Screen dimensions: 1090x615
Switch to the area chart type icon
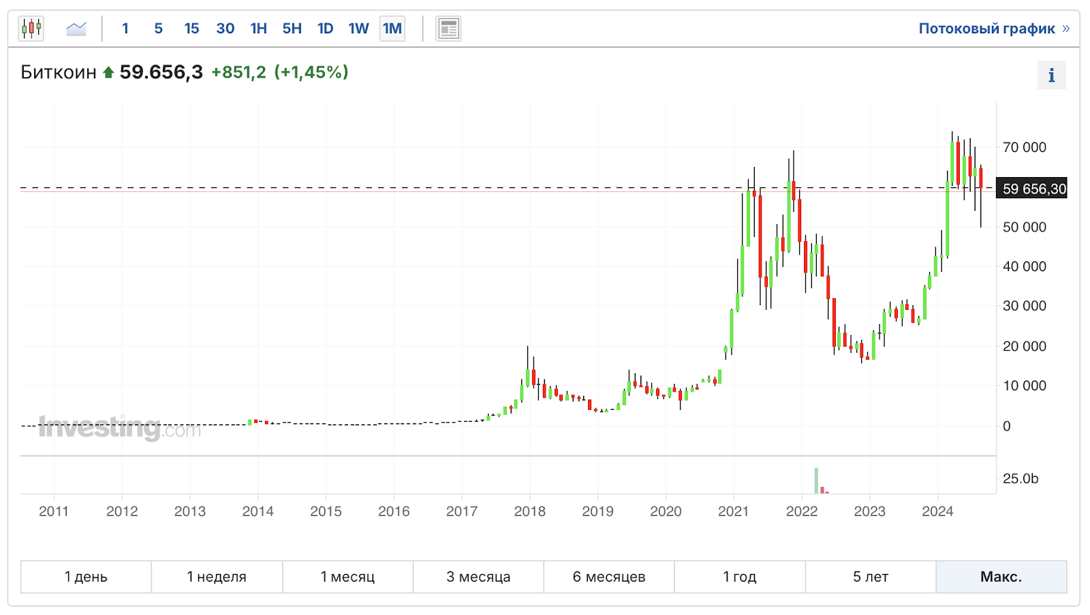pyautogui.click(x=76, y=29)
